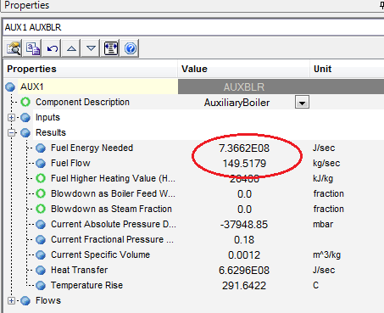
Task: Click the 291.6422 value cell
Action: coord(244,286)
